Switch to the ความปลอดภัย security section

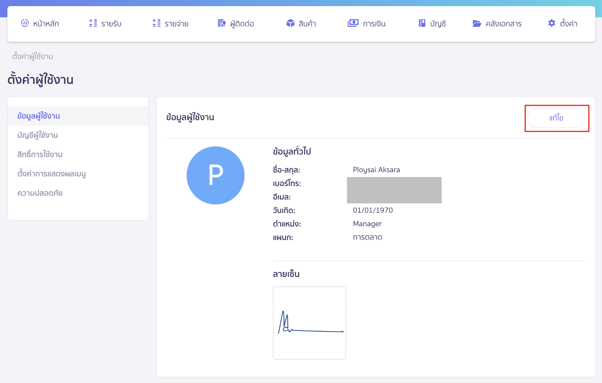[x=40, y=193]
